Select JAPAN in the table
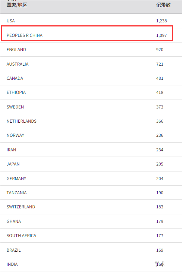Image resolution: width=186 pixels, height=274 pixels. pos(13,164)
